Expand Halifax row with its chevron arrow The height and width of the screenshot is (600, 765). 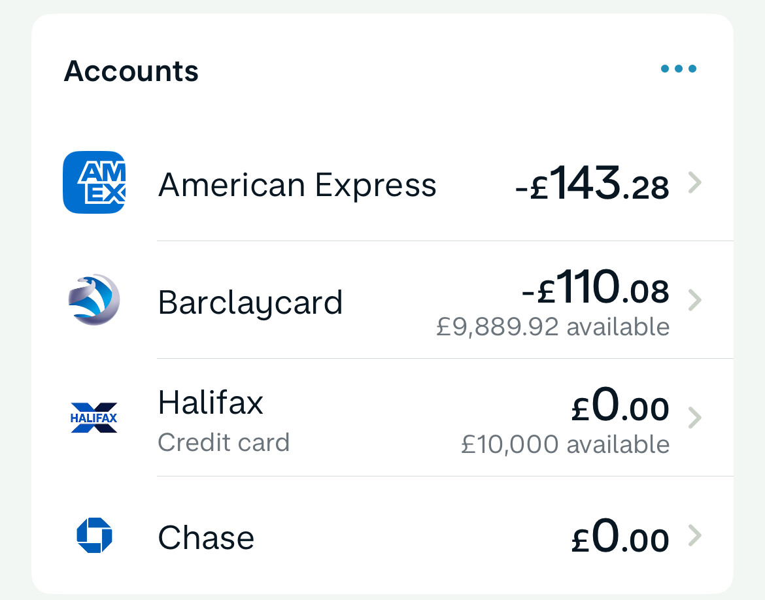coord(694,418)
